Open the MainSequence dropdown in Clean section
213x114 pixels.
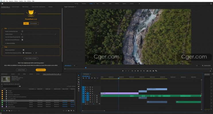click(x=29, y=53)
